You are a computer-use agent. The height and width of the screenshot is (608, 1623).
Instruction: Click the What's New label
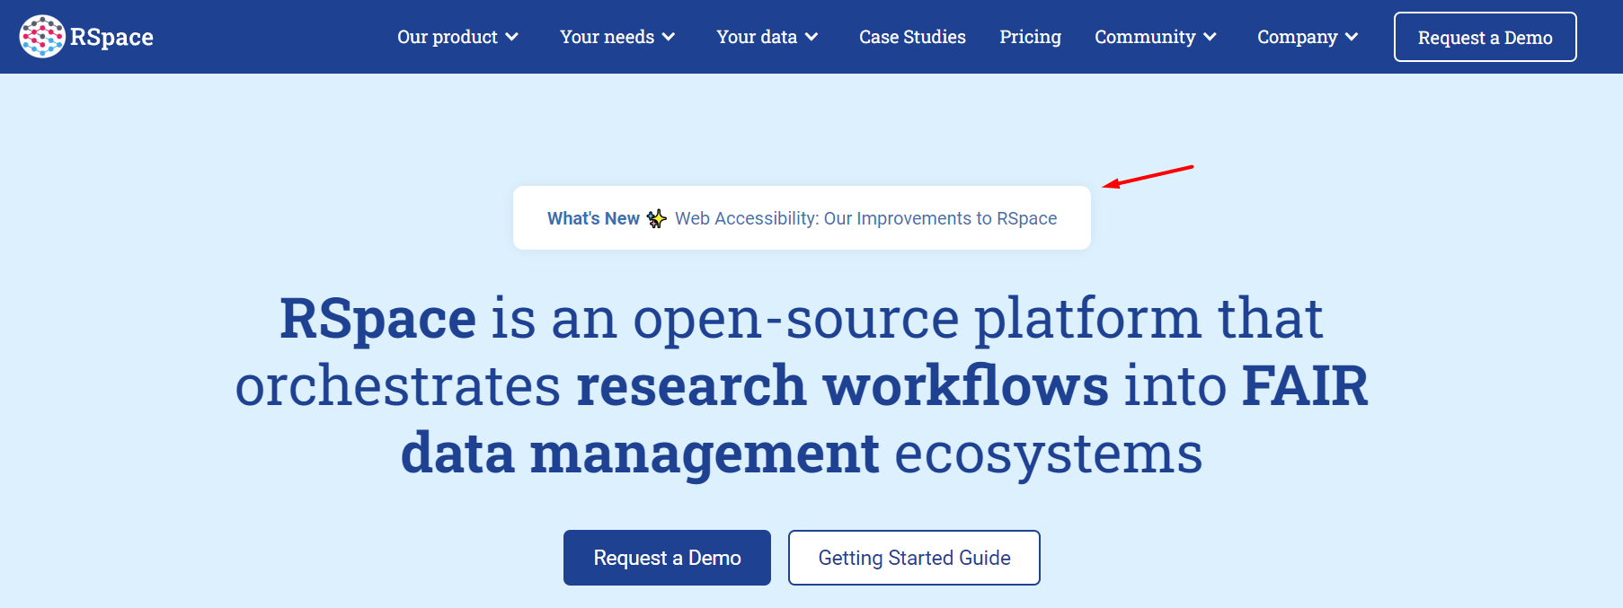[593, 218]
